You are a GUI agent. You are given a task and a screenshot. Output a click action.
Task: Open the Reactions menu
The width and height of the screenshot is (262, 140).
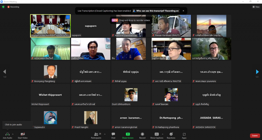pos(171,134)
